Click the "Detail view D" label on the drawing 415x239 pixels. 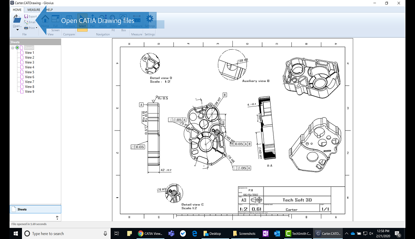coord(161,78)
